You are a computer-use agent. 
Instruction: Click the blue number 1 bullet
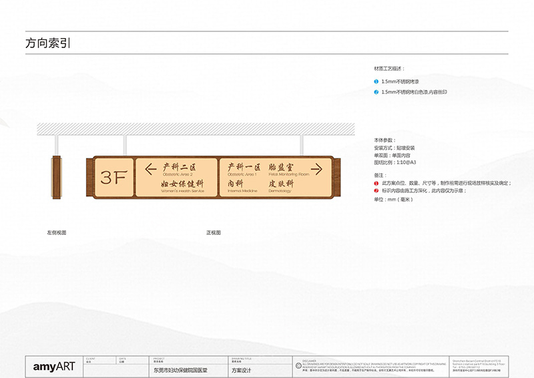click(x=376, y=81)
